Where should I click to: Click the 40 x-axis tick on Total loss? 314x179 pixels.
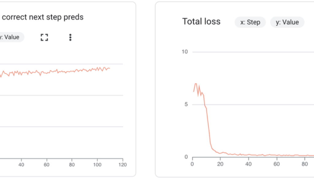249,164
